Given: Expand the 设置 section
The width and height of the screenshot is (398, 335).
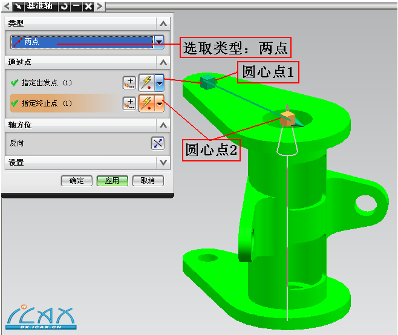Looking at the screenshot, I should (163, 163).
